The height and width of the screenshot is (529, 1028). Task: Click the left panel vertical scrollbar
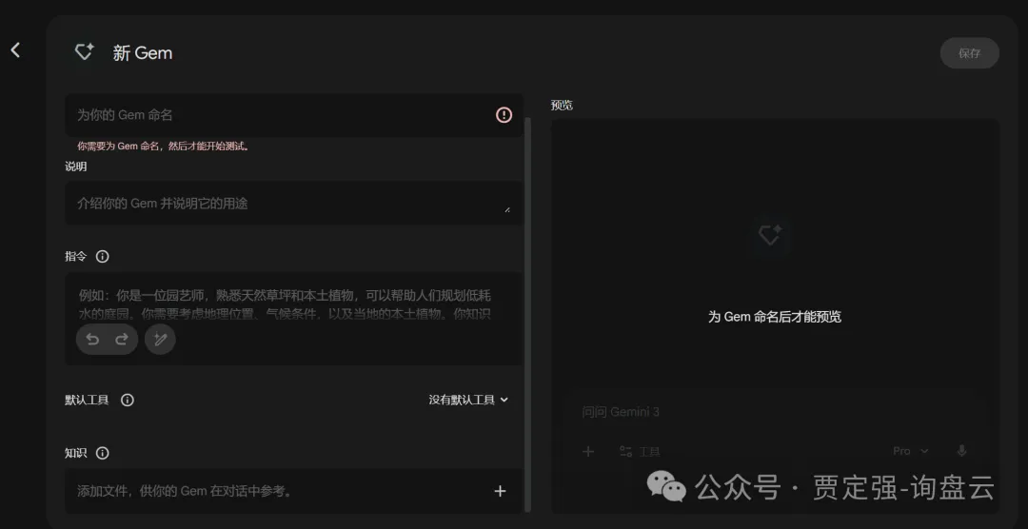pyautogui.click(x=528, y=285)
